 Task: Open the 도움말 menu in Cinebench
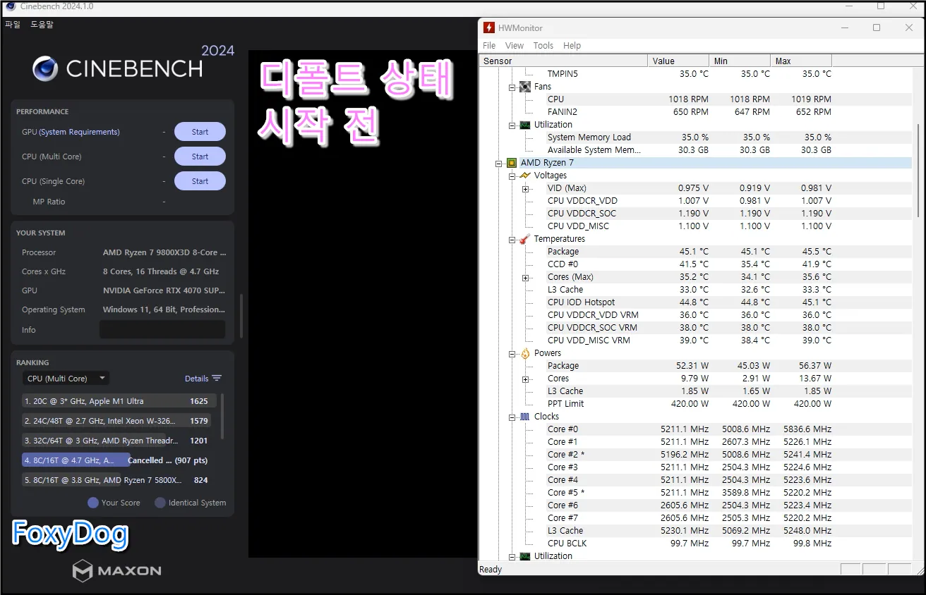(x=42, y=25)
